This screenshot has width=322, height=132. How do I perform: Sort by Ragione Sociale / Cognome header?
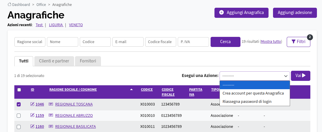[x=73, y=89]
